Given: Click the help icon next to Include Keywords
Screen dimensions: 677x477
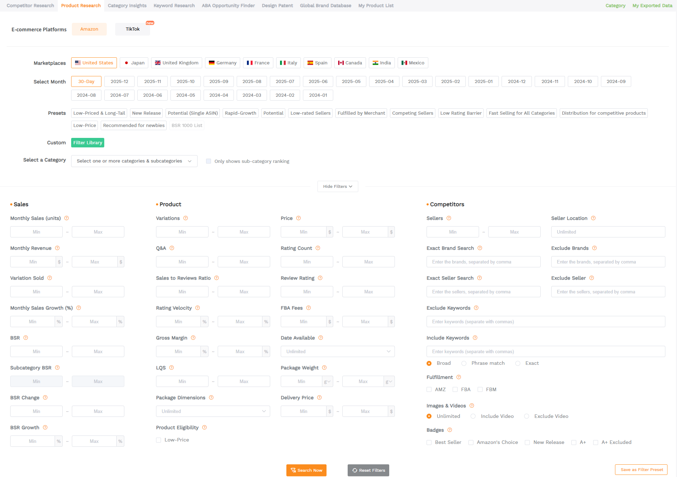Looking at the screenshot, I should (x=475, y=338).
